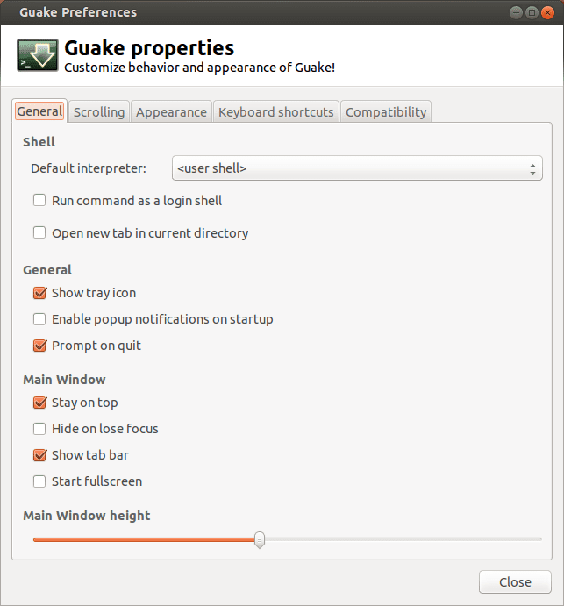Go to the Keyboard shortcuts tab
This screenshot has height=606, width=564.
click(x=275, y=112)
